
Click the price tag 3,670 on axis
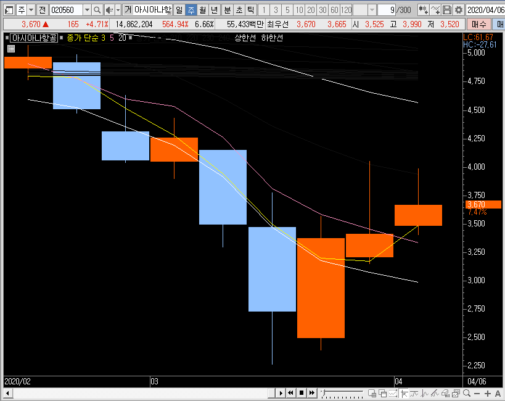(x=483, y=204)
